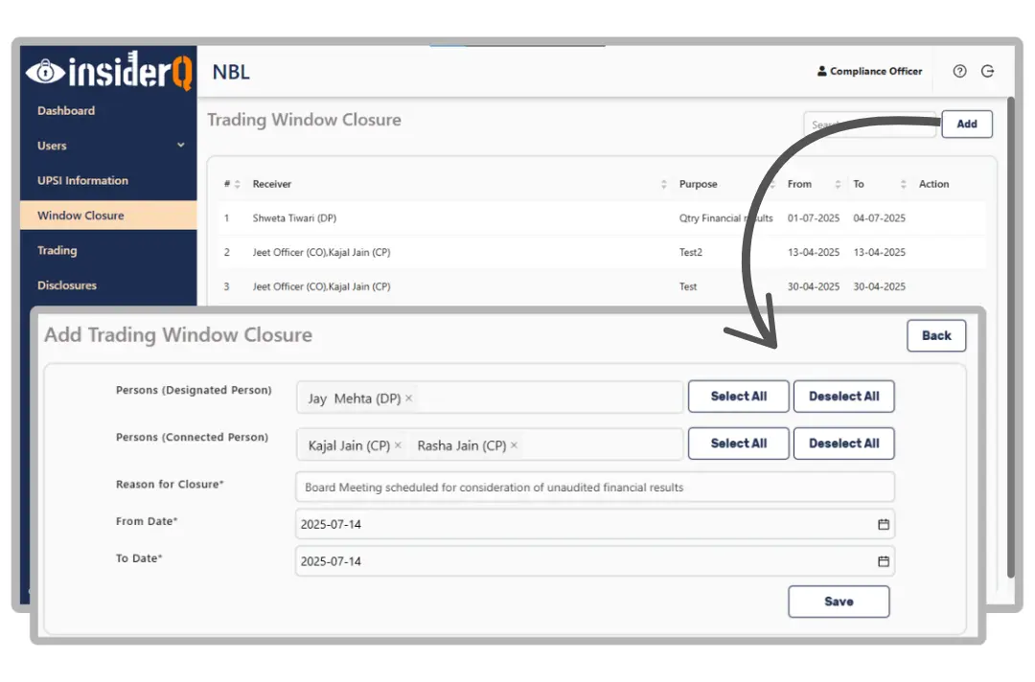Remove Kajal Jain (CP) tag
The height and width of the screenshot is (682, 1035).
coord(398,445)
